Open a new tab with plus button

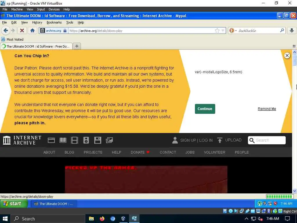point(77,46)
